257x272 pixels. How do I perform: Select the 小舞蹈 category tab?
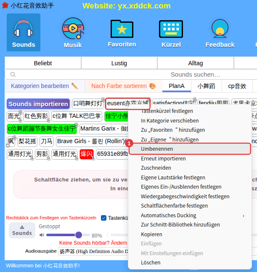tap(206, 86)
